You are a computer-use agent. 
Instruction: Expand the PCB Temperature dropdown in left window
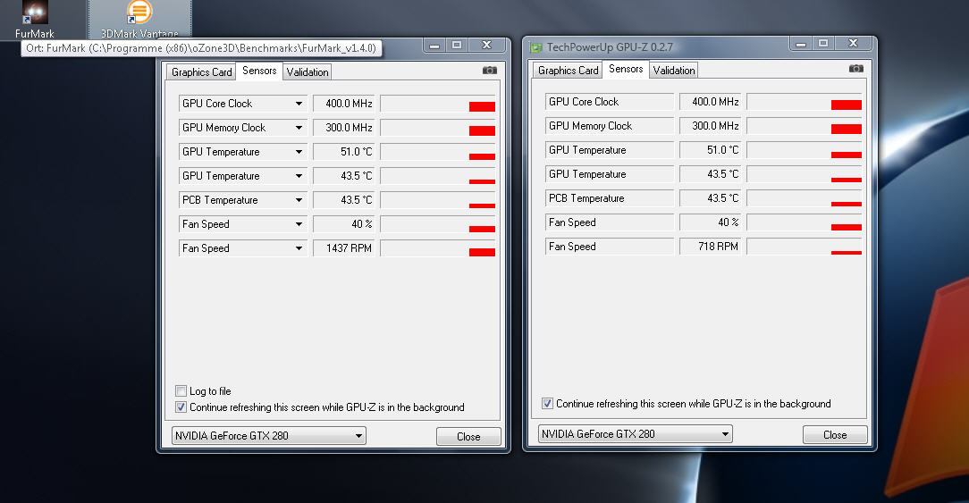pyautogui.click(x=299, y=199)
